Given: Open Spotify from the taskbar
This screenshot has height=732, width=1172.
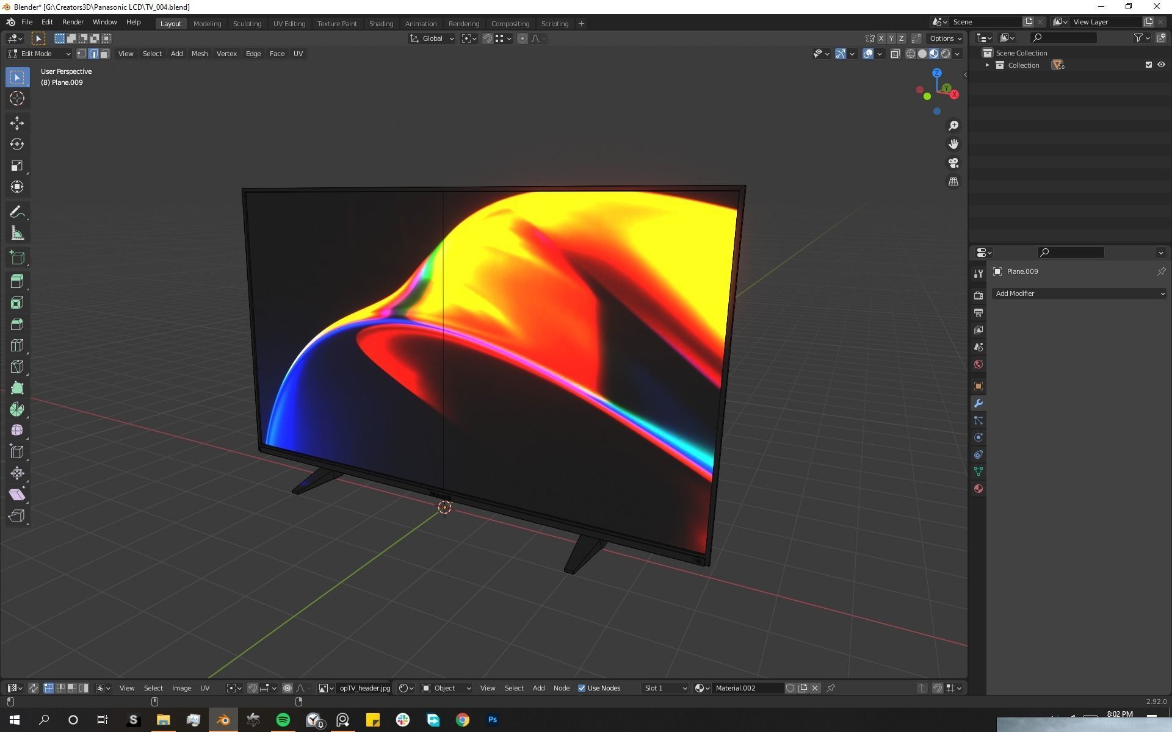Looking at the screenshot, I should click(283, 720).
